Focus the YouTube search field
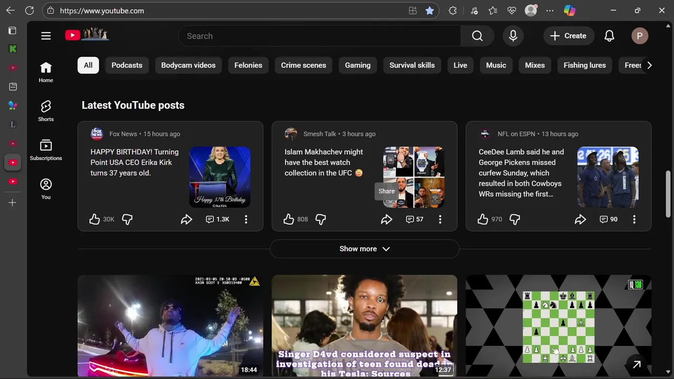Image resolution: width=674 pixels, height=379 pixels. [320, 36]
